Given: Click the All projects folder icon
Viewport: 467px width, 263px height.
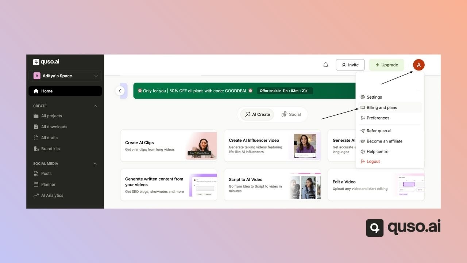Looking at the screenshot, I should [x=36, y=116].
